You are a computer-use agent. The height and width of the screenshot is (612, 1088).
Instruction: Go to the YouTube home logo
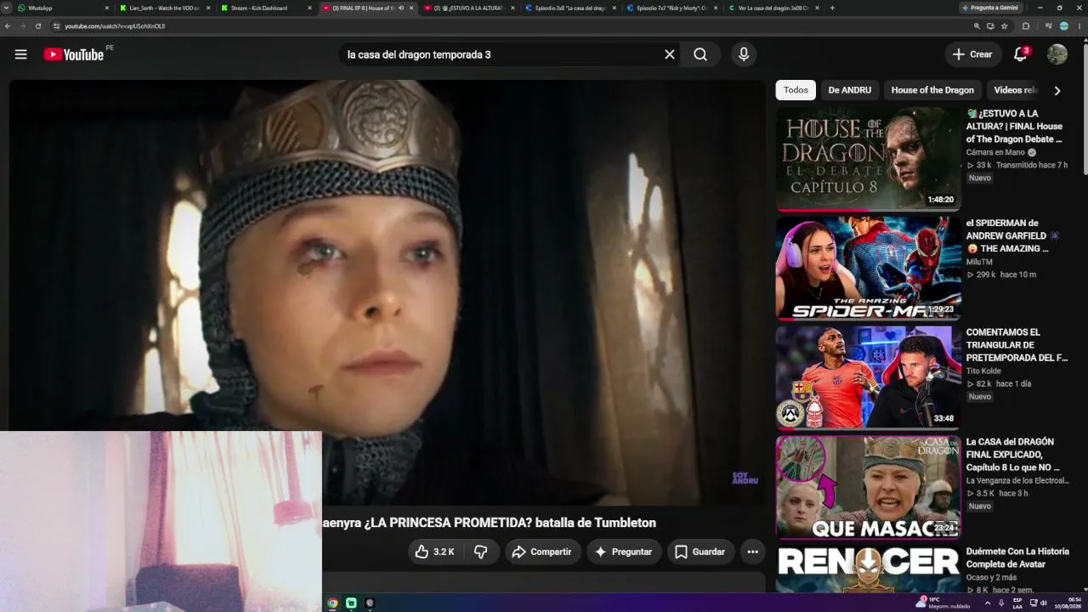tap(73, 54)
